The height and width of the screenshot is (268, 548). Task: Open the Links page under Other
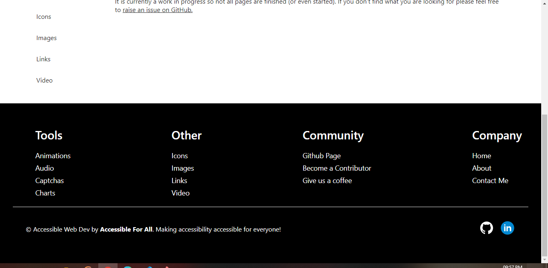(179, 180)
